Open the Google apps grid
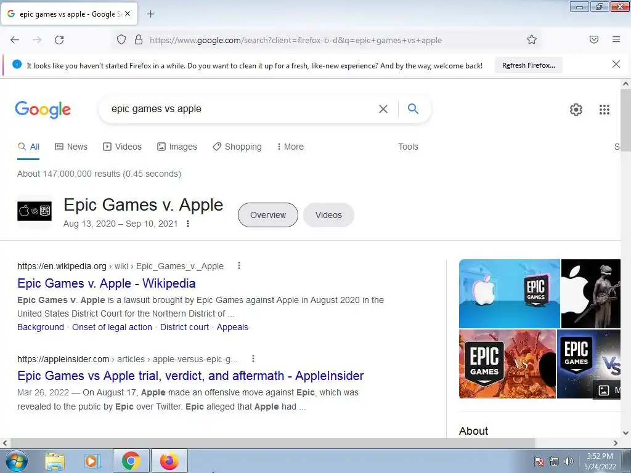 coord(605,110)
